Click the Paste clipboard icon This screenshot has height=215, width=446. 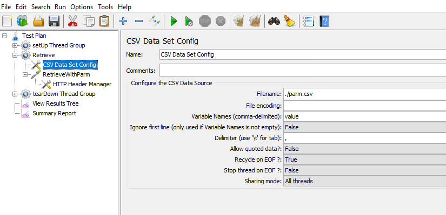click(x=104, y=21)
